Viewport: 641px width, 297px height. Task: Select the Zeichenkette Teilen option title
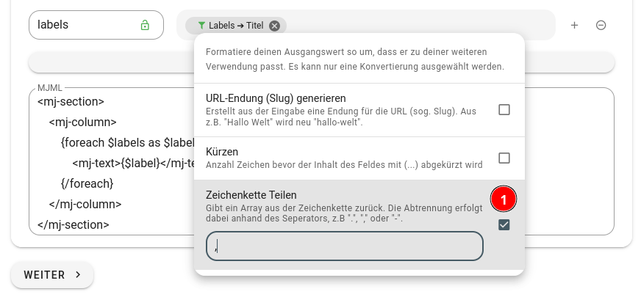click(x=251, y=195)
